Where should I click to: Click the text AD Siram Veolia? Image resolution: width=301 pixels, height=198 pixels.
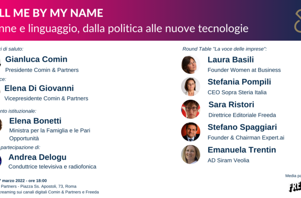pyautogui.click(x=228, y=160)
